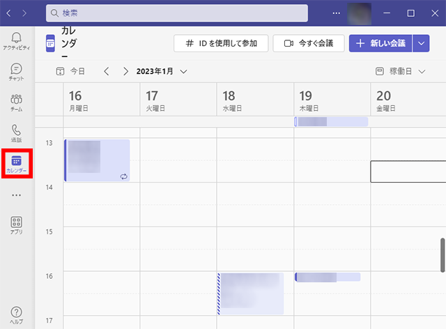Go back using title bar back arrow
The width and height of the screenshot is (446, 329).
(9, 13)
